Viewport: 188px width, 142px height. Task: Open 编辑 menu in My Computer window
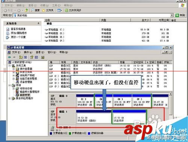click(21, 5)
